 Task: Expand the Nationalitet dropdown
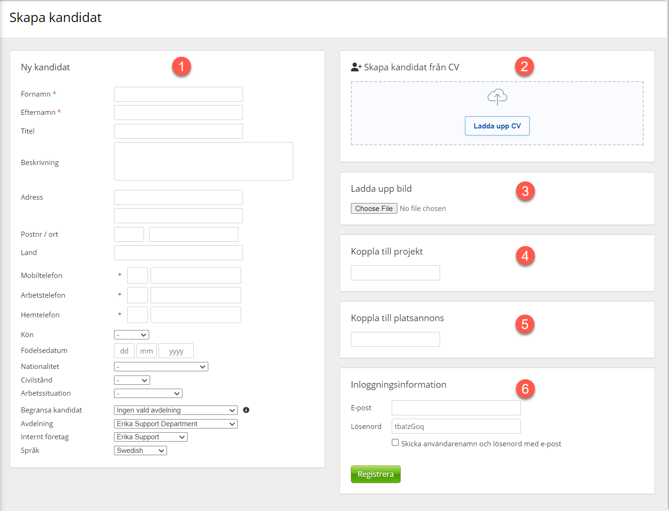[161, 367]
